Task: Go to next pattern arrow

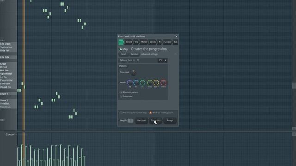Action: [166, 60]
